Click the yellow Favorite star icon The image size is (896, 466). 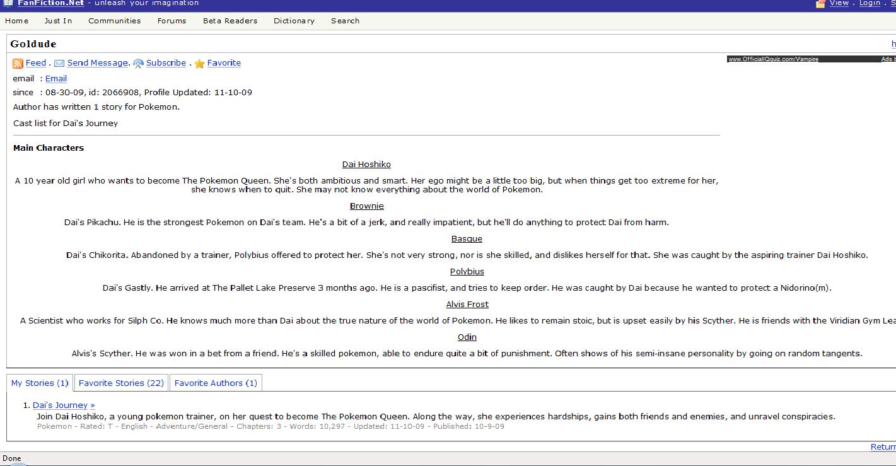pos(199,63)
